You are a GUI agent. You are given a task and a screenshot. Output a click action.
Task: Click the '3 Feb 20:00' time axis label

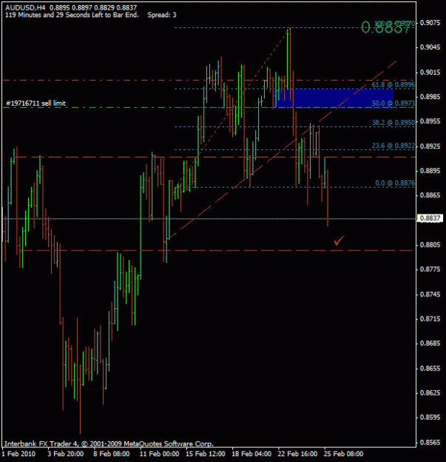(65, 453)
